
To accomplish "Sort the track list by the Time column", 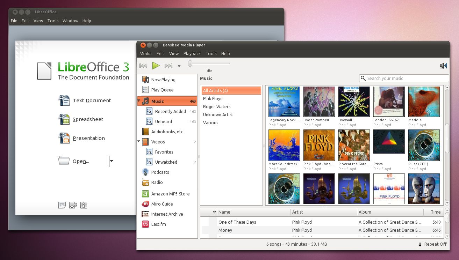I will pos(433,212).
